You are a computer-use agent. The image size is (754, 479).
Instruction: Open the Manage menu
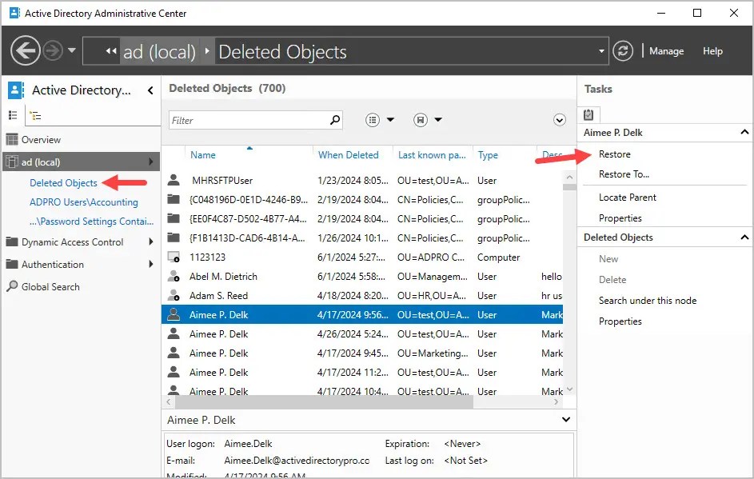click(x=666, y=51)
